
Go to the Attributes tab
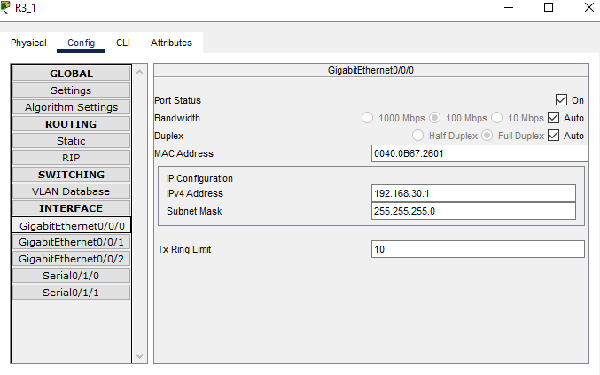(x=171, y=43)
